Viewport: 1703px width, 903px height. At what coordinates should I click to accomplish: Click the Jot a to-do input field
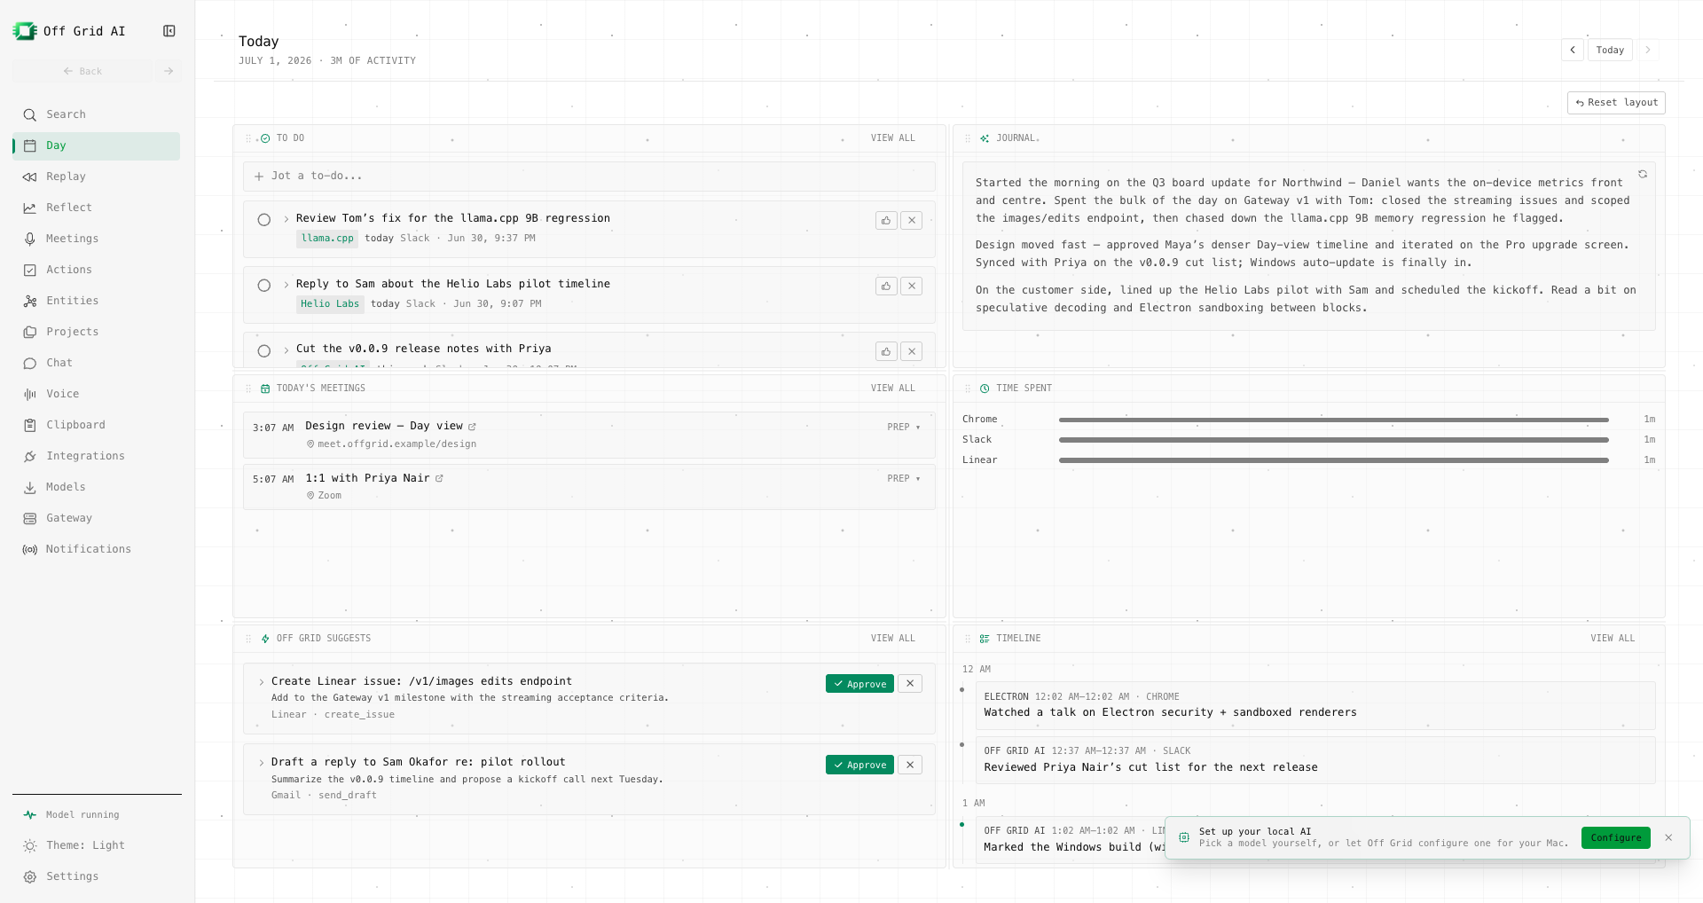coord(589,176)
